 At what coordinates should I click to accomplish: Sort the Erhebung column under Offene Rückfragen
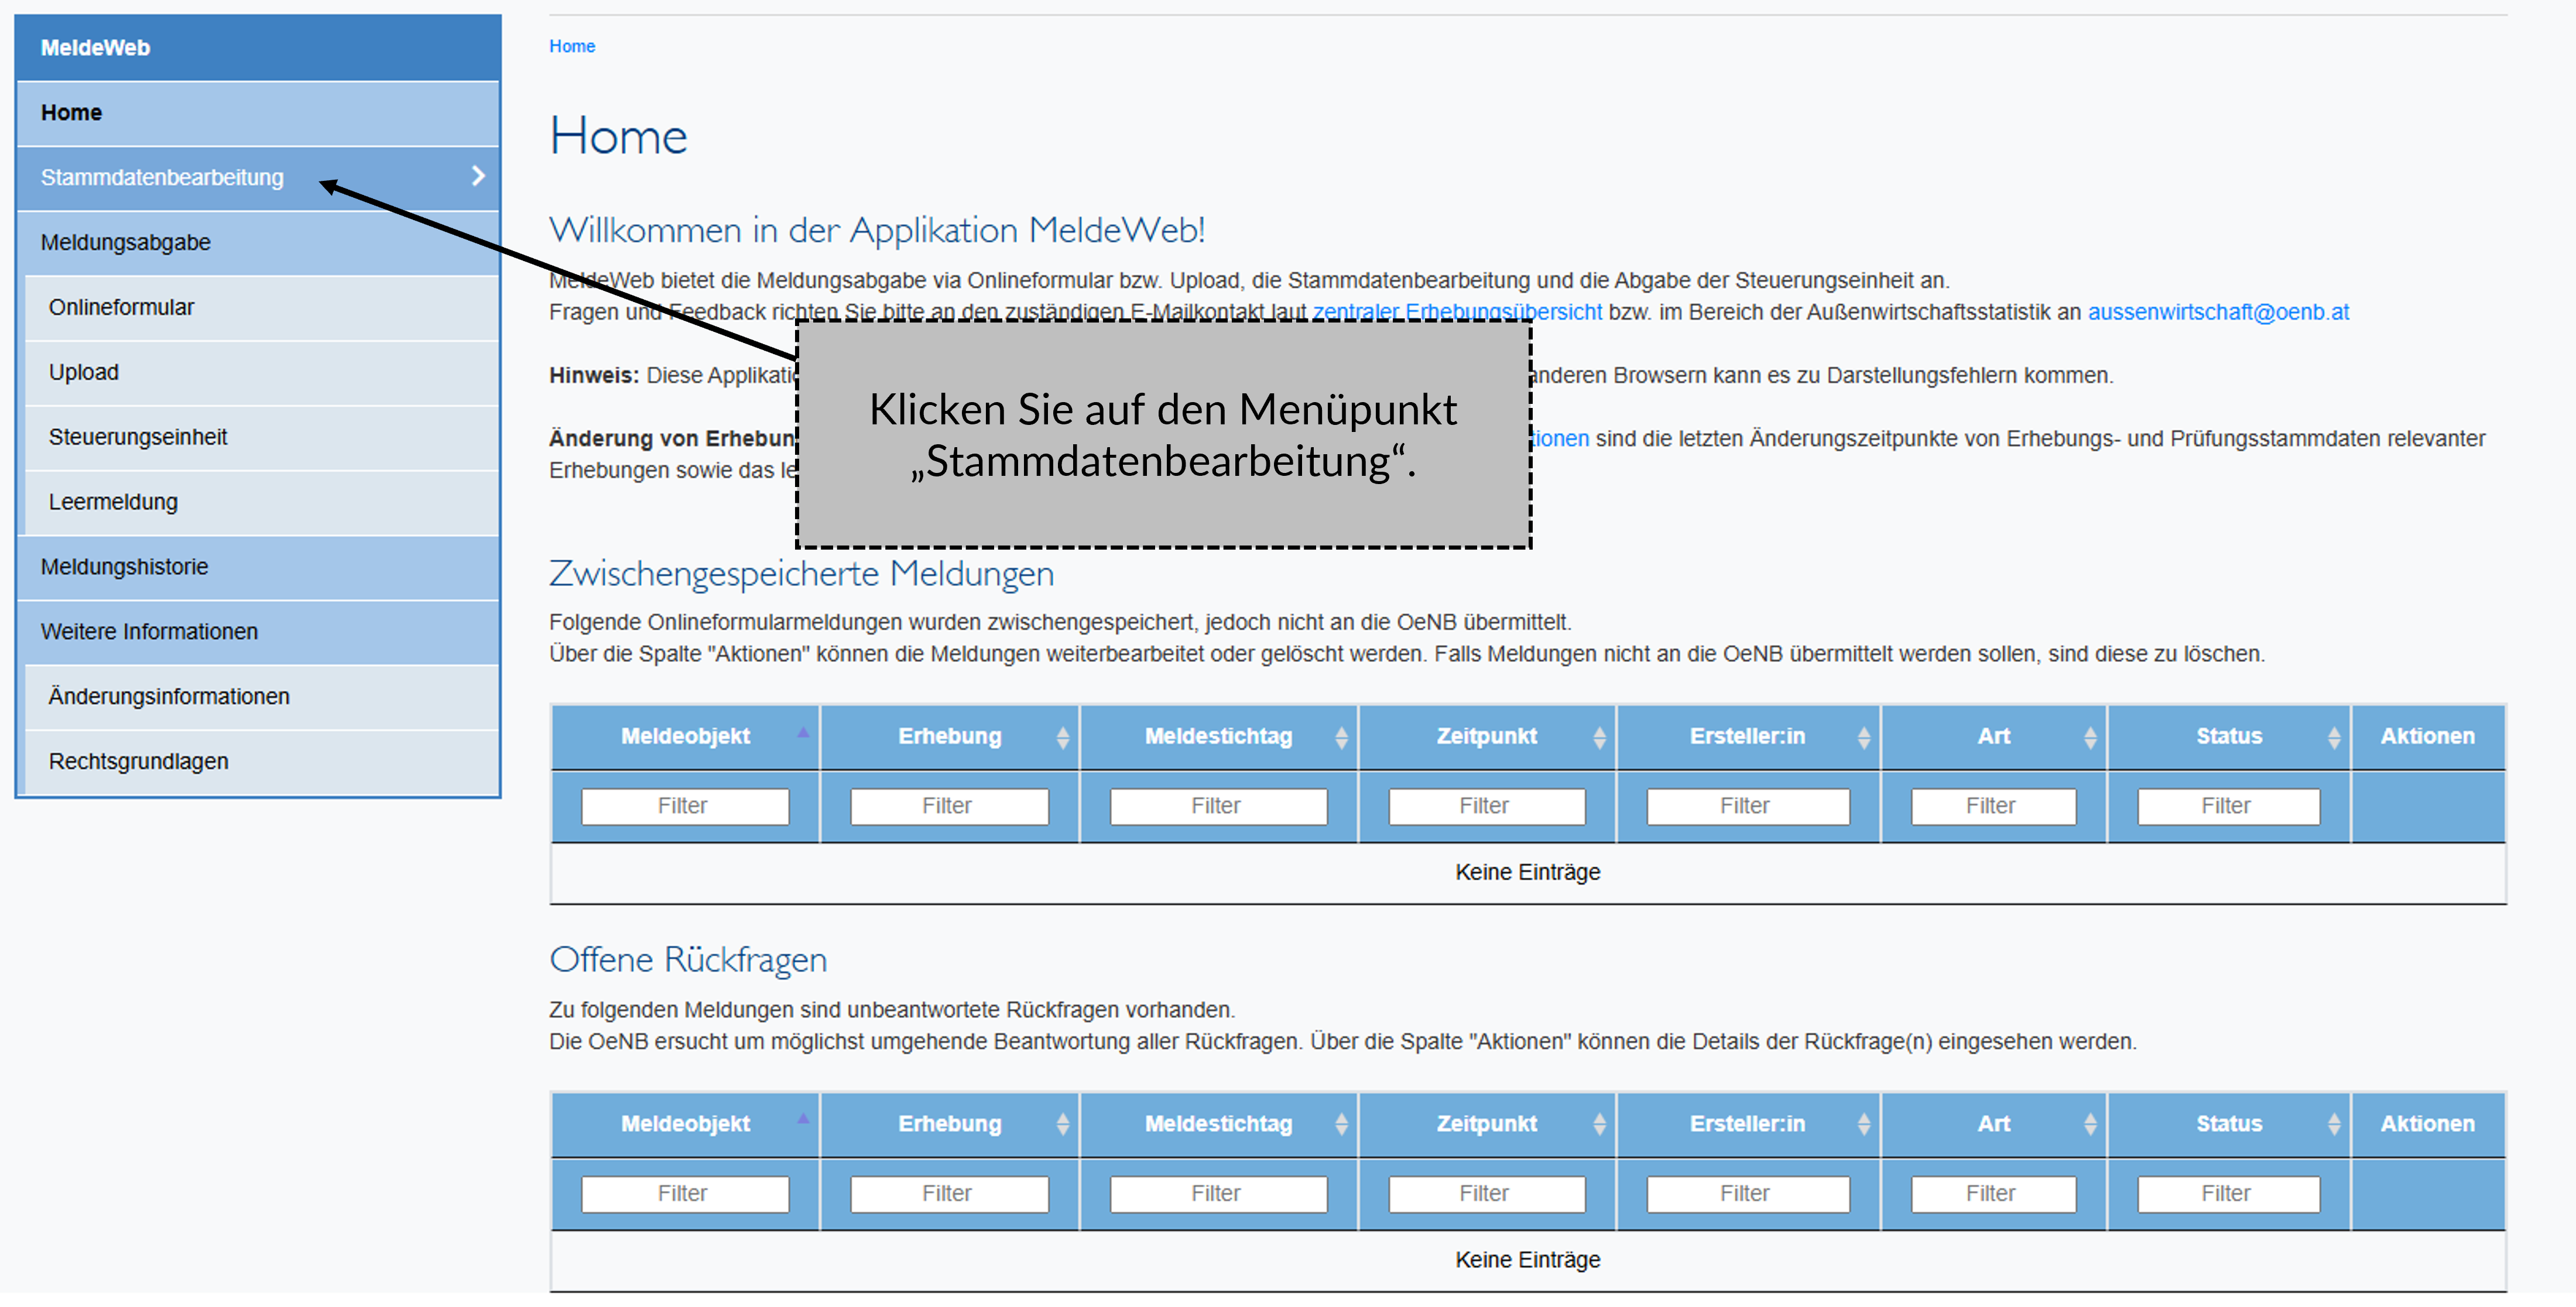[x=1063, y=1124]
